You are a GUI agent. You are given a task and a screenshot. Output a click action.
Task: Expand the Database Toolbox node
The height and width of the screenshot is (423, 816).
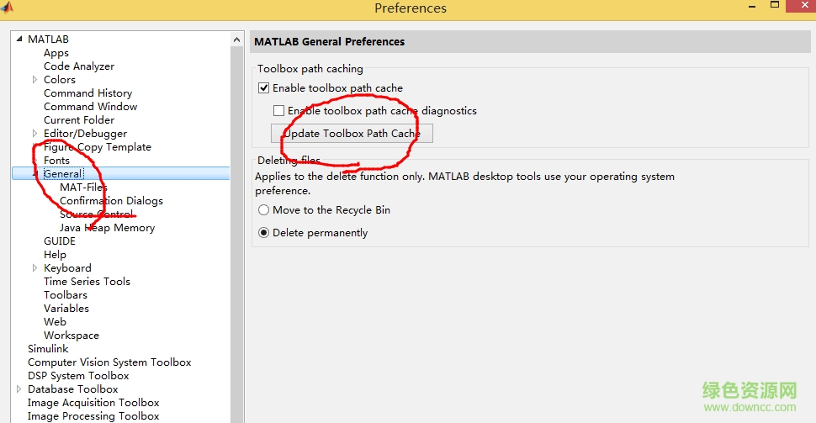point(19,389)
